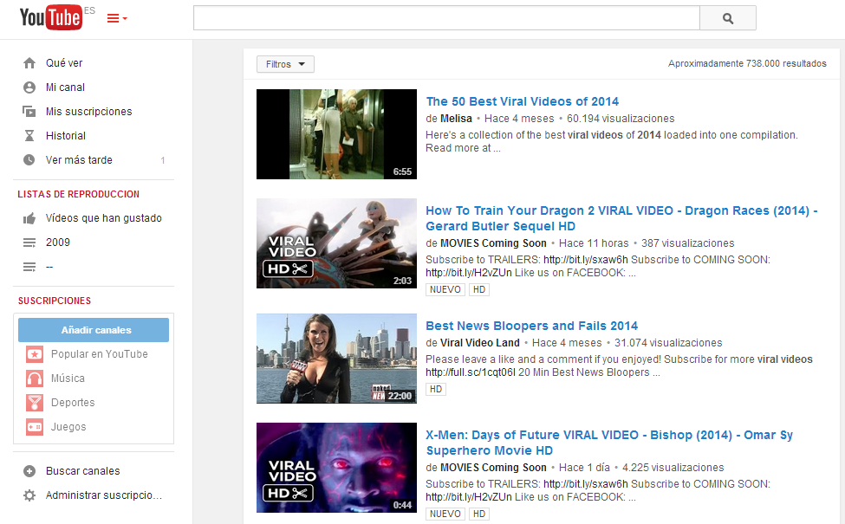
Task: Click the thumbs-up icon for liked videos
Action: pyautogui.click(x=29, y=218)
